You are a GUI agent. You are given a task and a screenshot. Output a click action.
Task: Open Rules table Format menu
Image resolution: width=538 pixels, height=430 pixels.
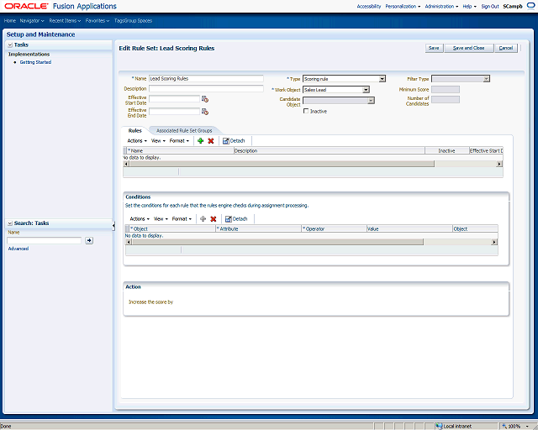(179, 140)
